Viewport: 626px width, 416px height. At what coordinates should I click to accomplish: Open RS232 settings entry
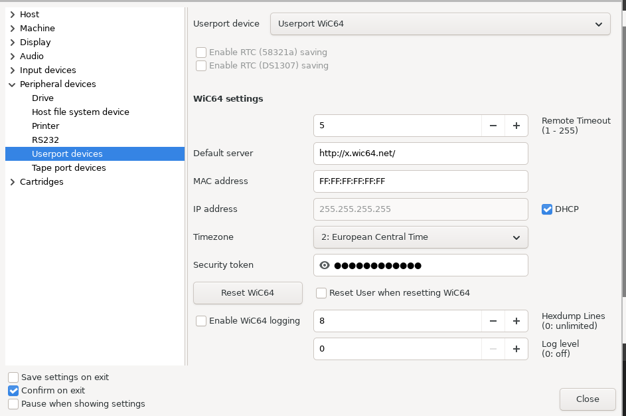46,140
